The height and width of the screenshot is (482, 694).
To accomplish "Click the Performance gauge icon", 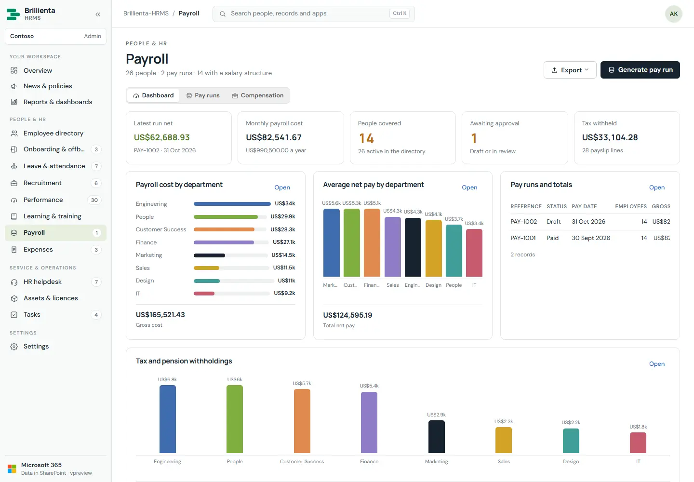I will (14, 200).
